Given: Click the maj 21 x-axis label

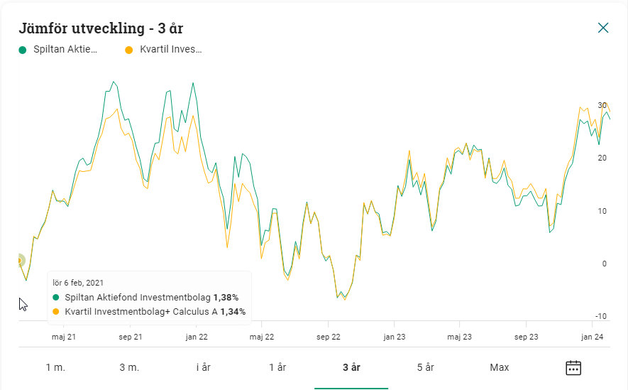Looking at the screenshot, I should point(65,337).
